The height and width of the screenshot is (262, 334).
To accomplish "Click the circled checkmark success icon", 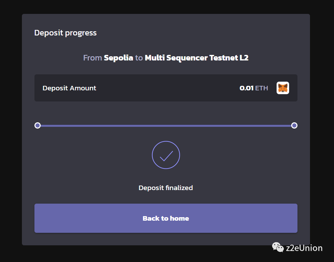I will [x=166, y=155].
